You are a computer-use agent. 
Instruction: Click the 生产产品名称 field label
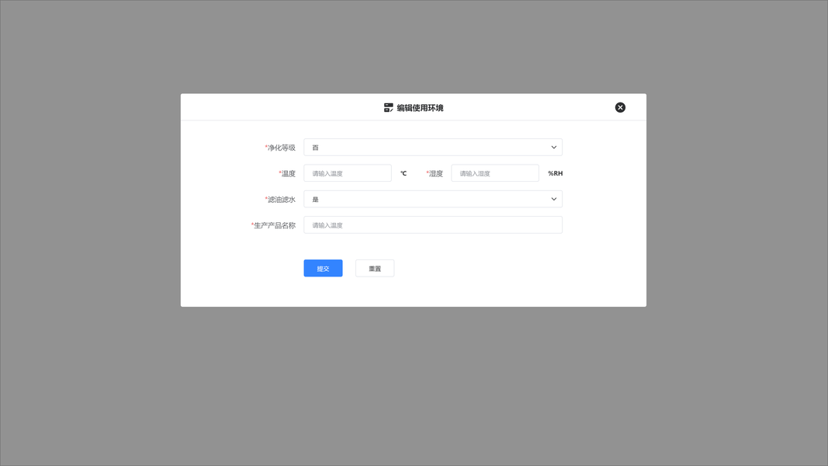tap(273, 225)
